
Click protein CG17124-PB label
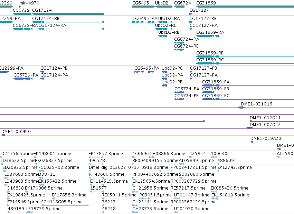[x=54, y=68]
